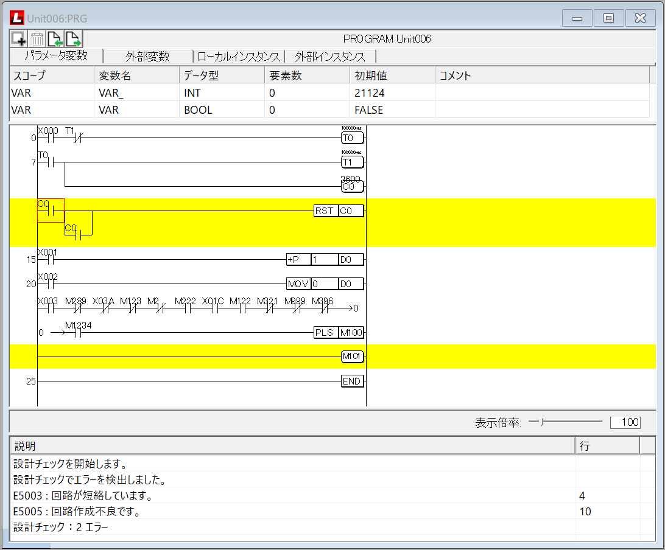Select the E5003 short circuit error row

pos(292,496)
